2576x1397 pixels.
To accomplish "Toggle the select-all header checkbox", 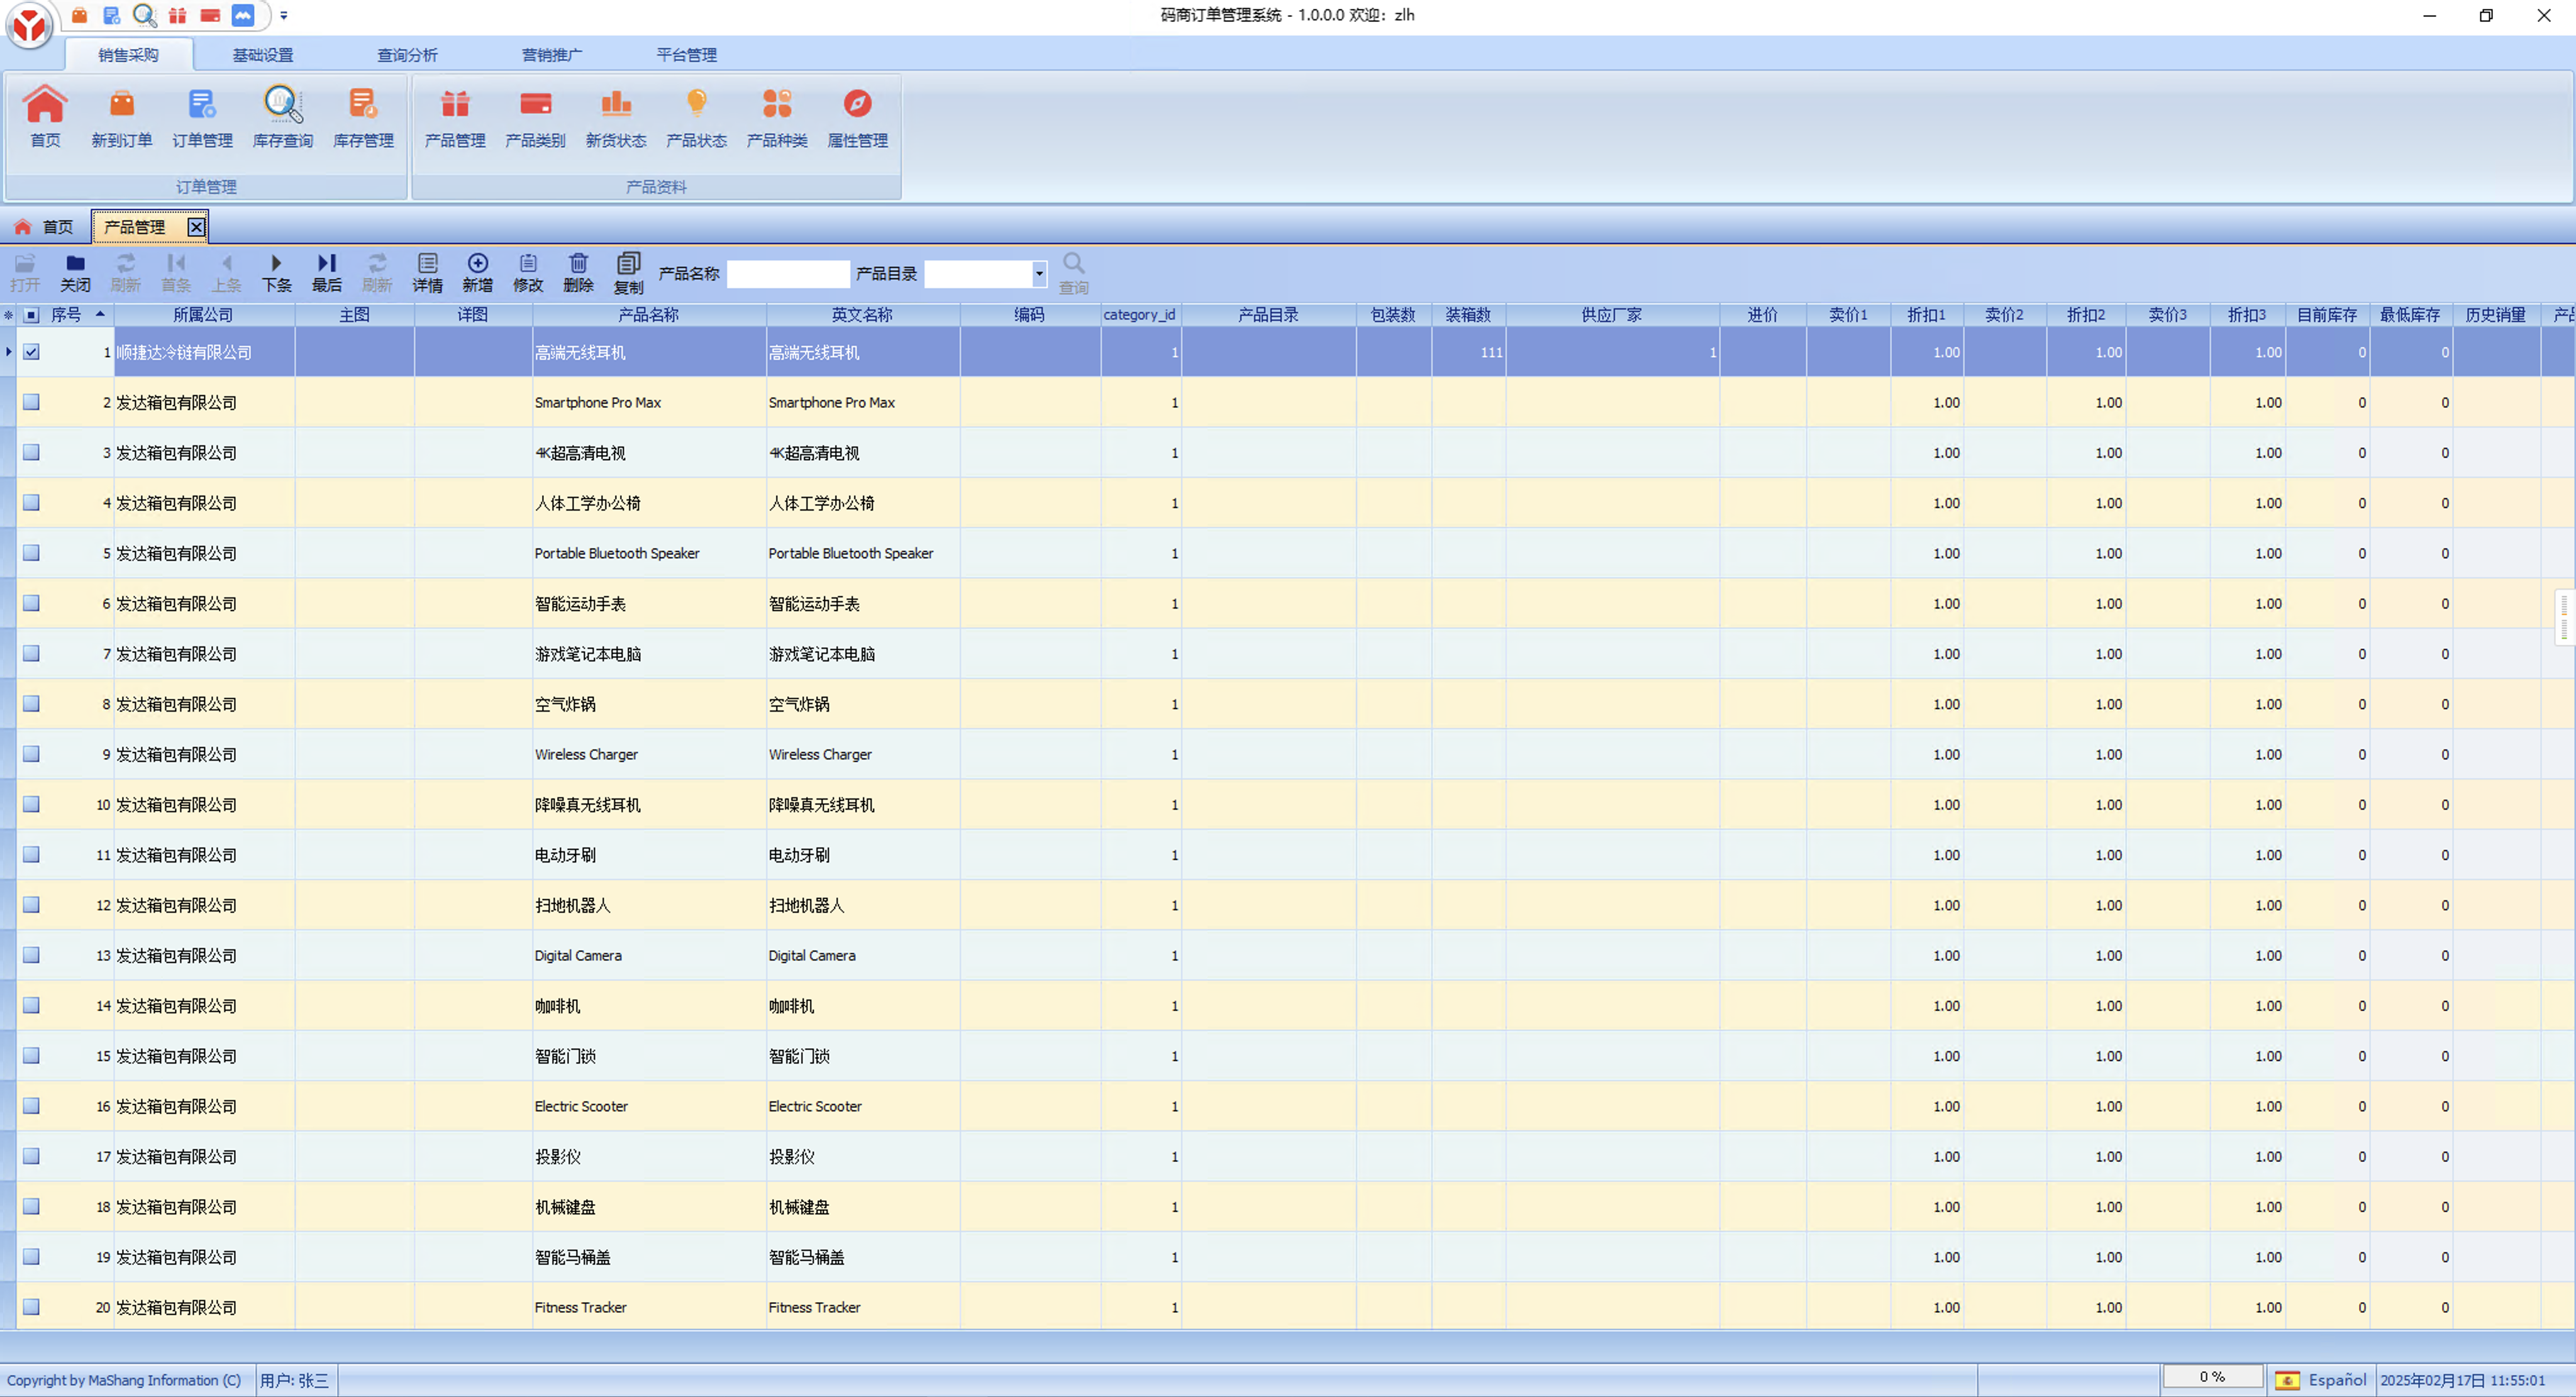I will 32,315.
